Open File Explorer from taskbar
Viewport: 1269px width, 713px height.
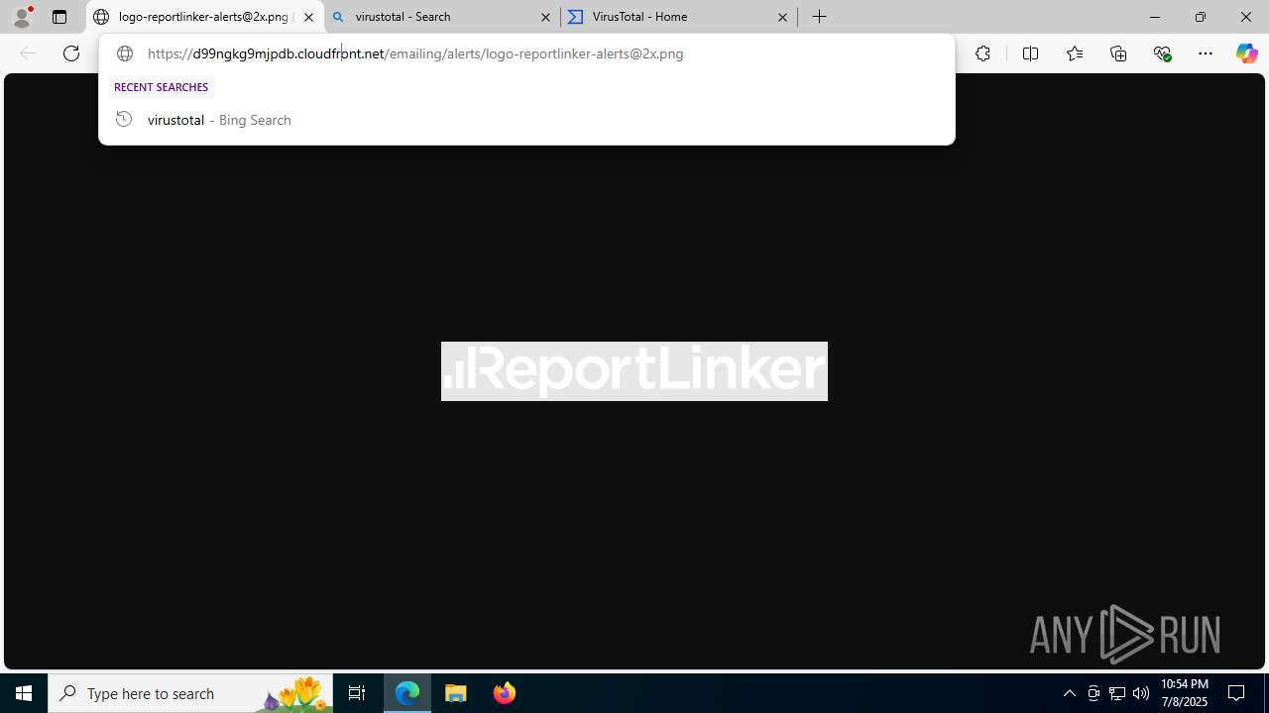point(456,693)
